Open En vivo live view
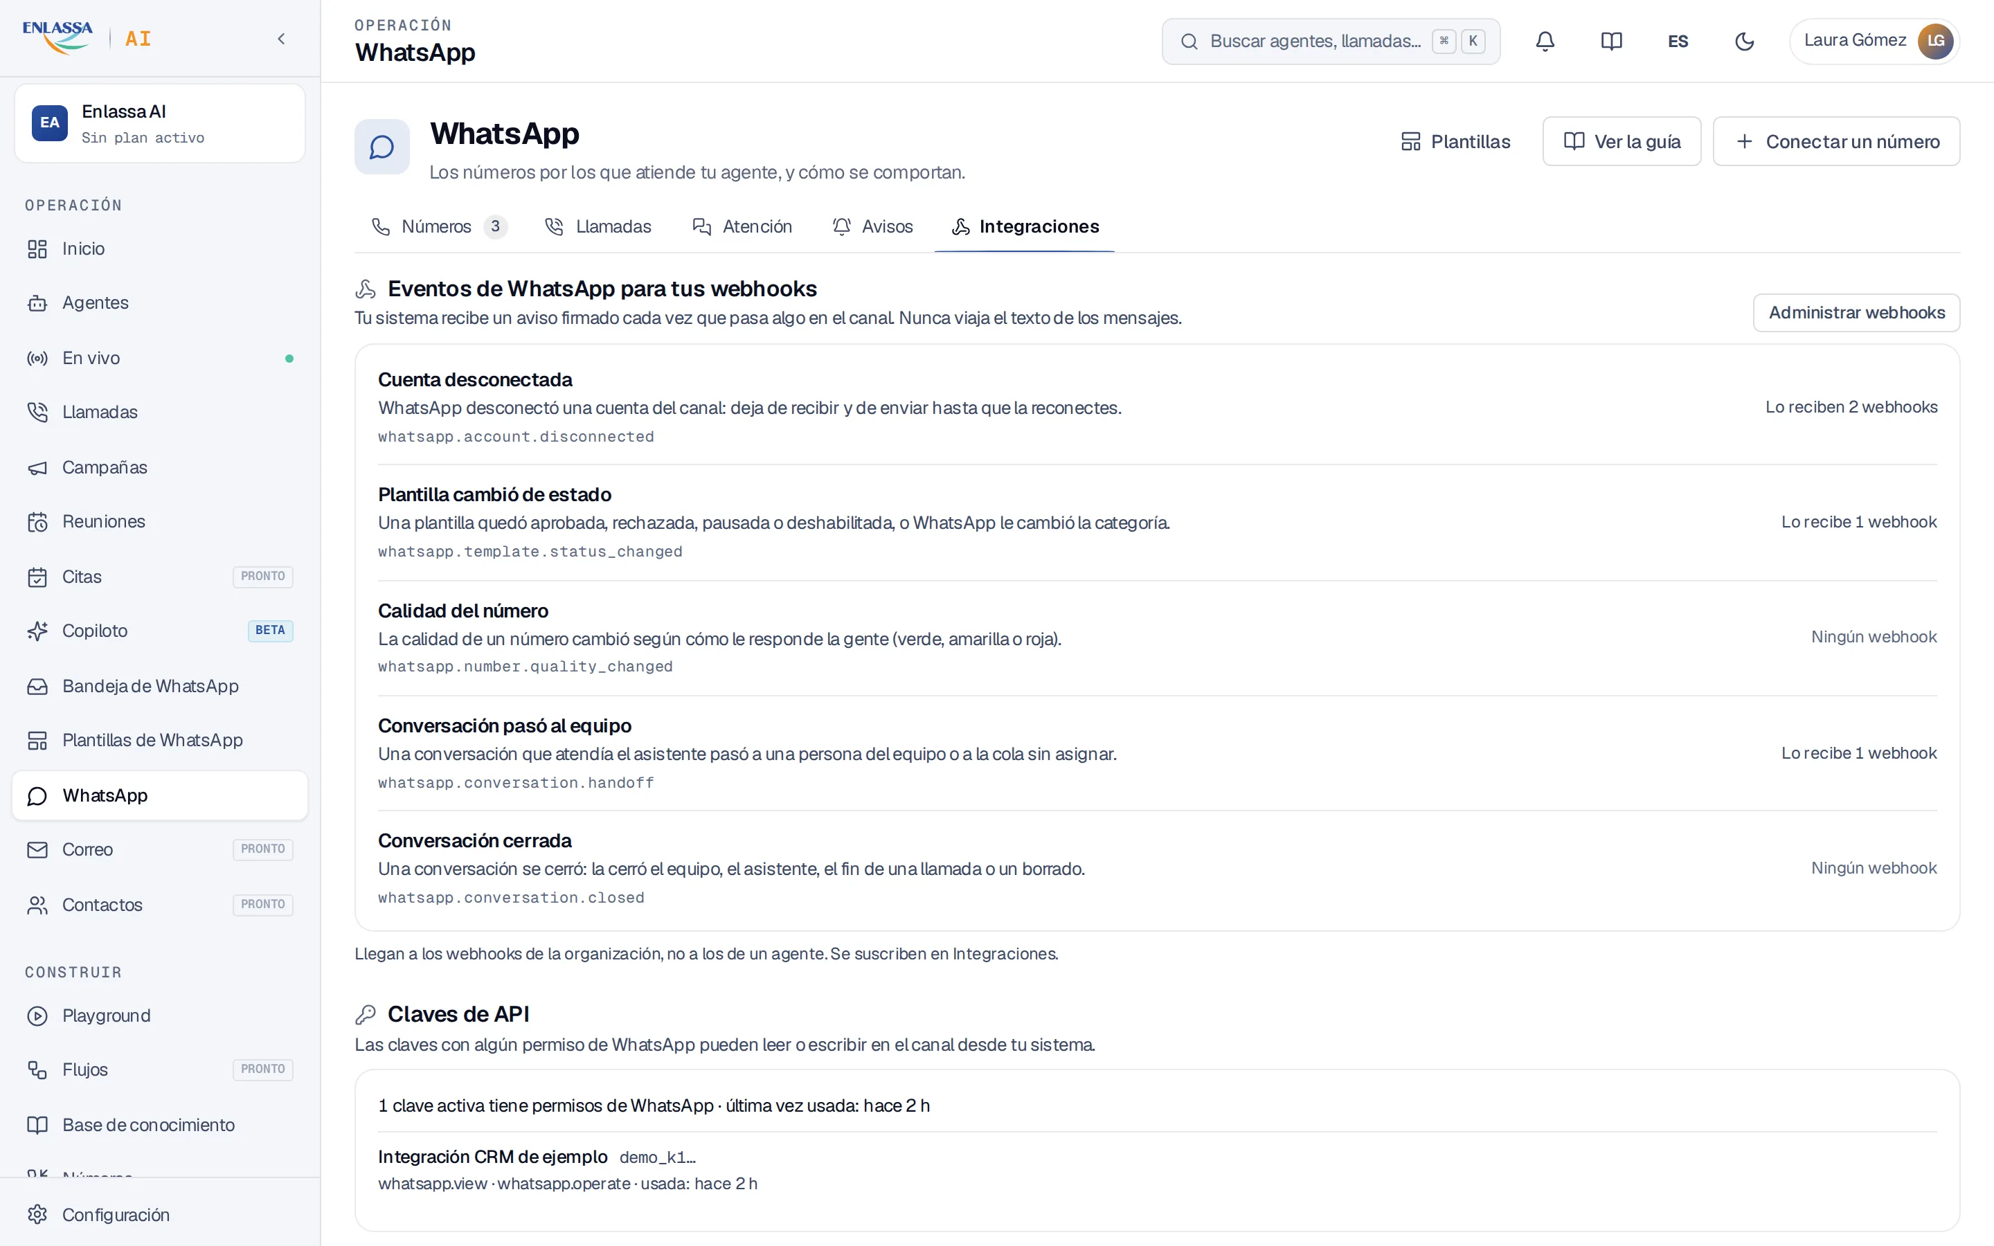 coord(160,359)
